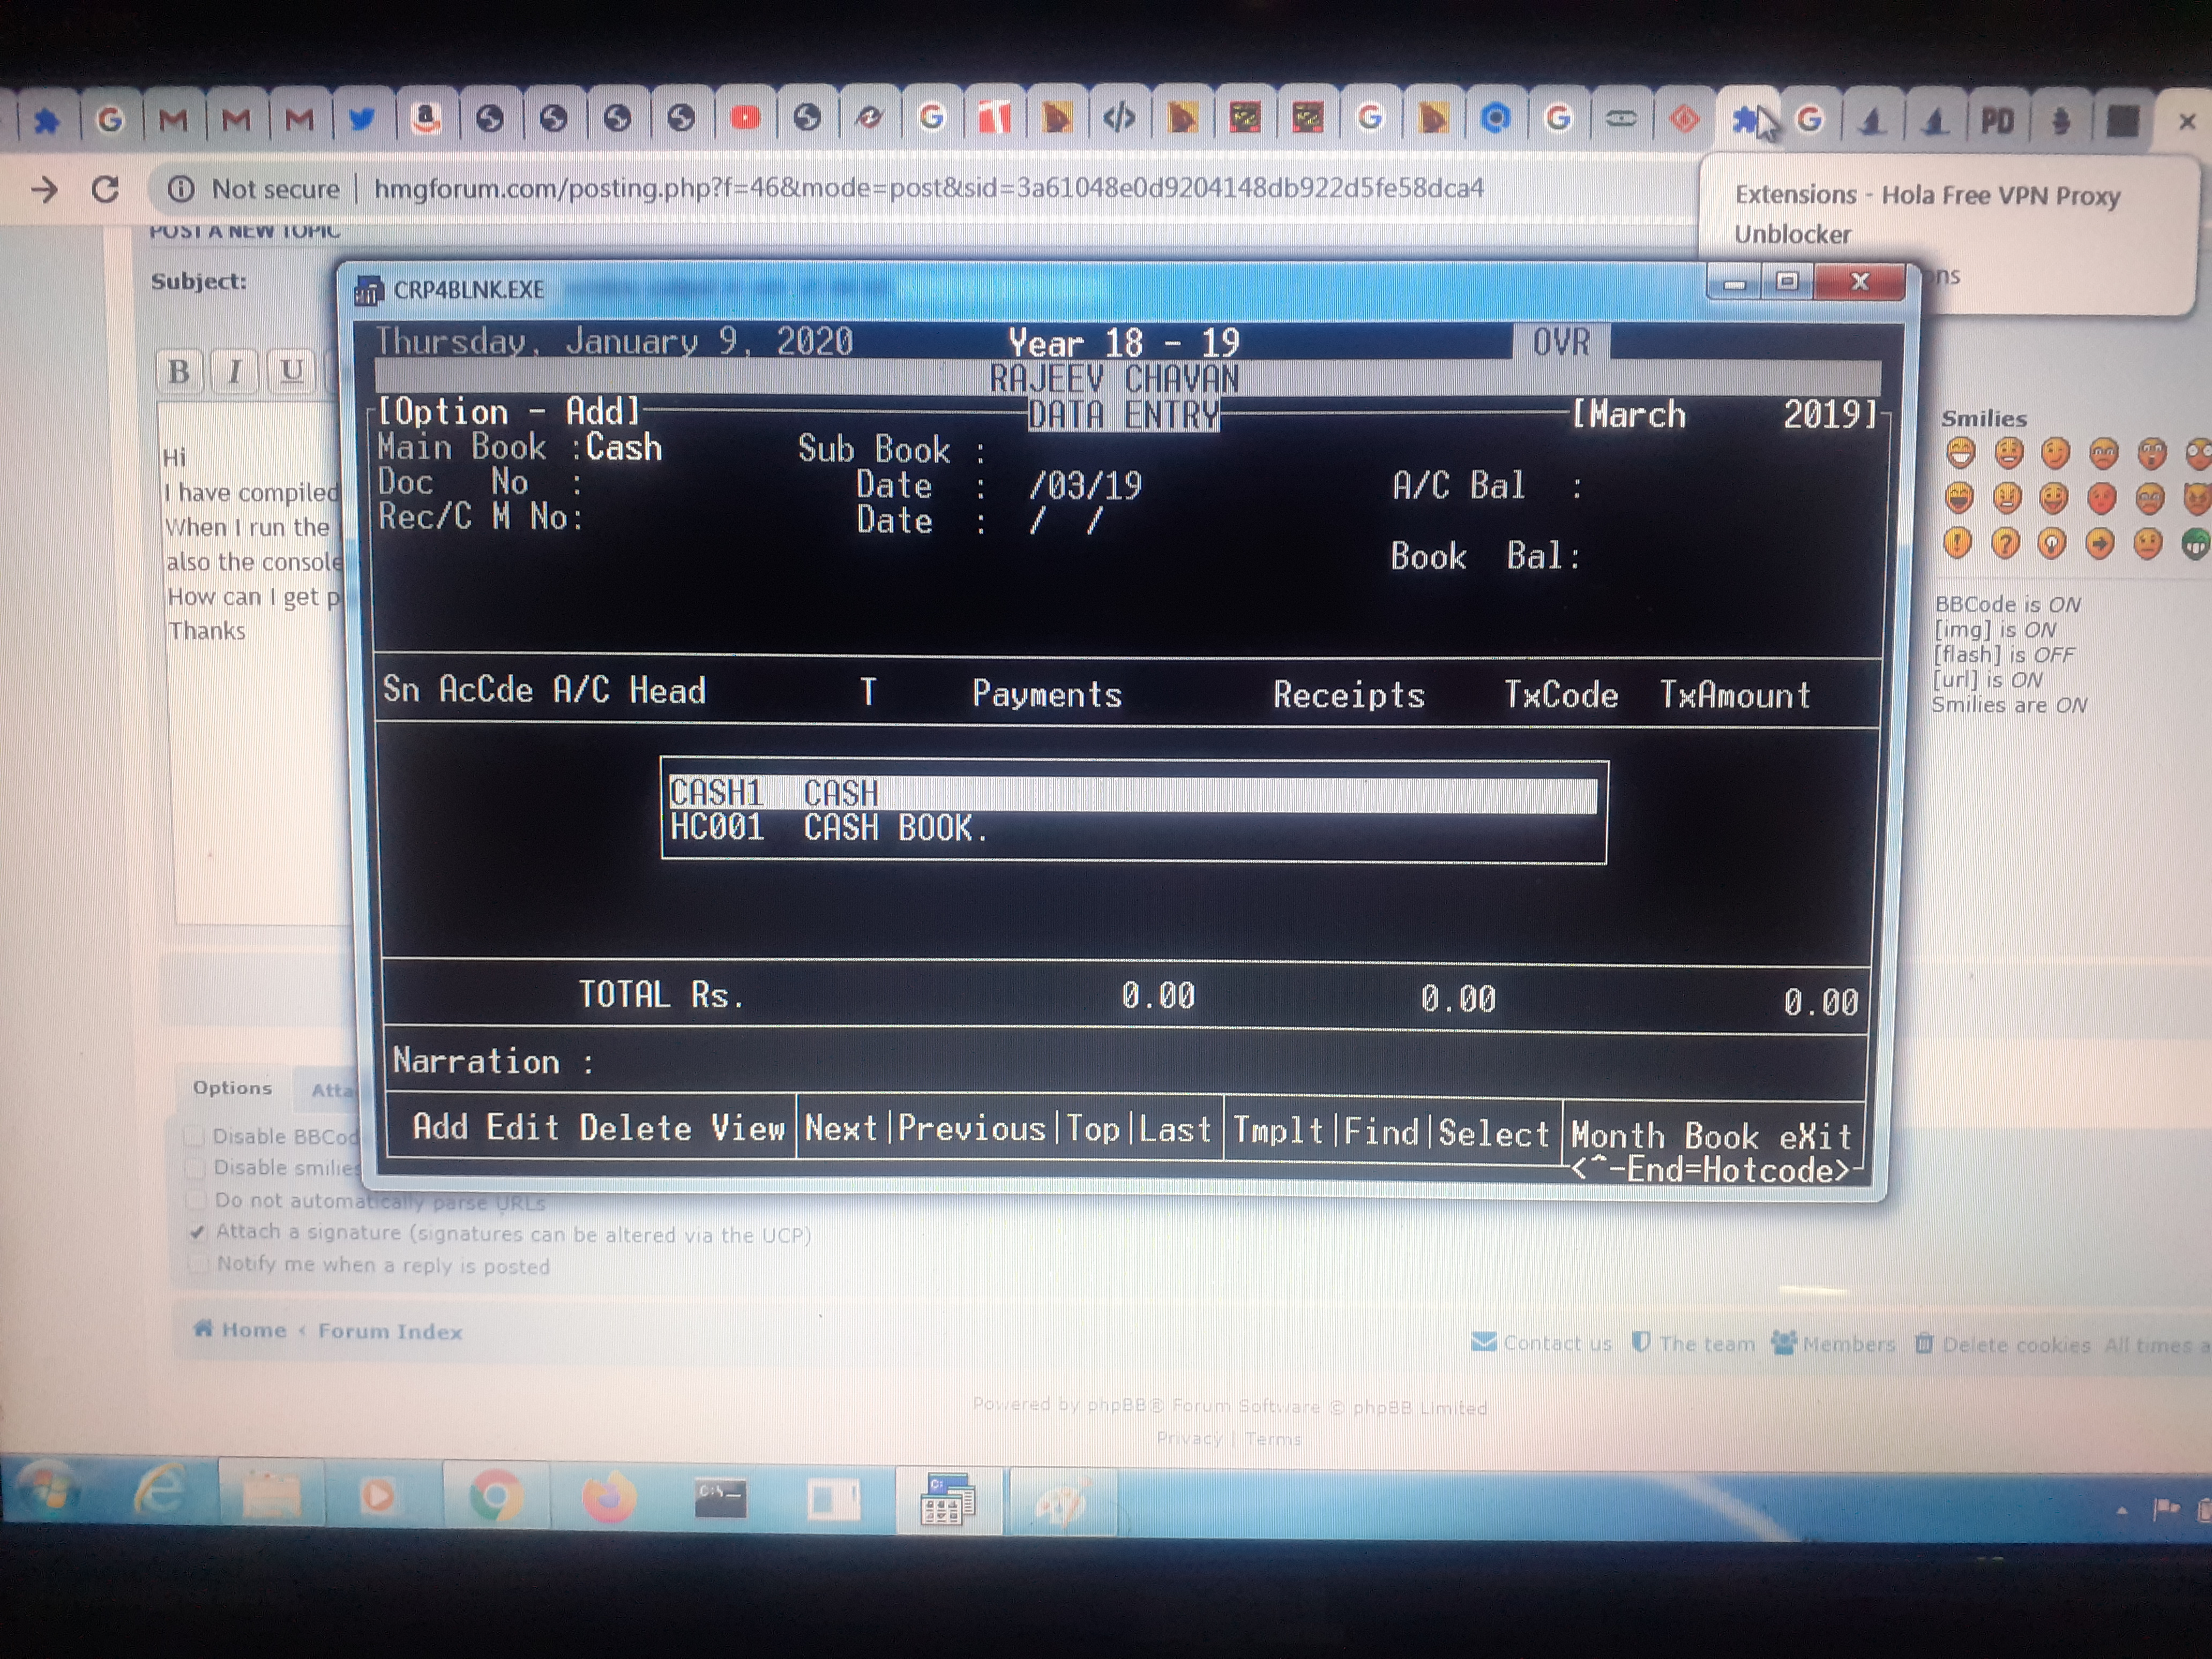The height and width of the screenshot is (1659, 2212).
Task: Jump to Top record
Action: (x=1093, y=1130)
